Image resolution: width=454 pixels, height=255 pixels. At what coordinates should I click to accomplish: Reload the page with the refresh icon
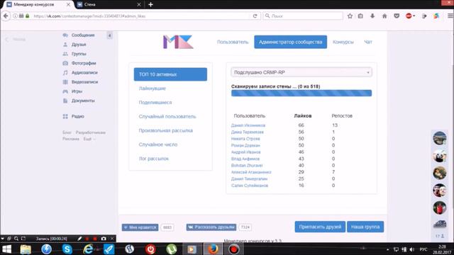(255, 16)
